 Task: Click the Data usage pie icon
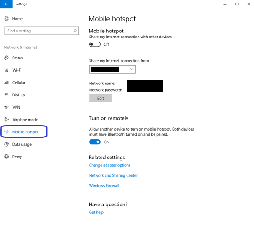[x=6, y=144]
